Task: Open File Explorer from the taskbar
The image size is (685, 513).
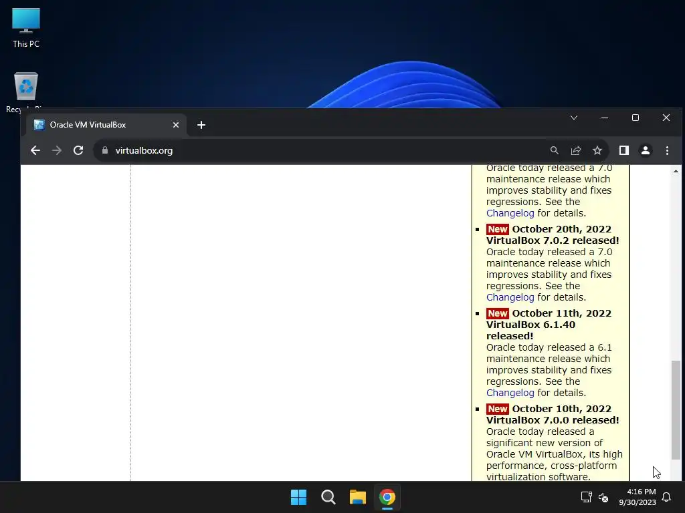Action: [x=358, y=497]
